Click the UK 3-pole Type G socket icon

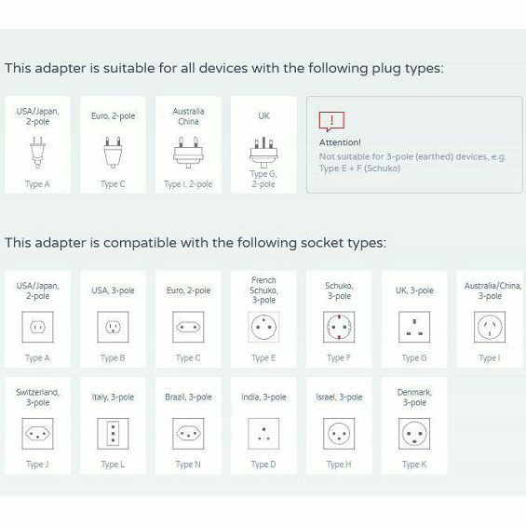(x=414, y=327)
